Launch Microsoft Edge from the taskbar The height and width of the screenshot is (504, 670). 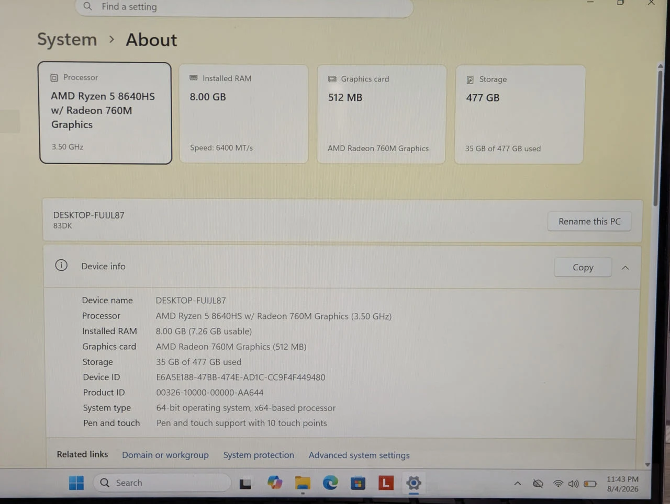[x=330, y=483]
